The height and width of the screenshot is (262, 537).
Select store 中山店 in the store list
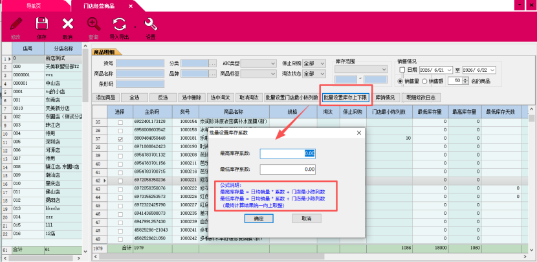coord(63,83)
